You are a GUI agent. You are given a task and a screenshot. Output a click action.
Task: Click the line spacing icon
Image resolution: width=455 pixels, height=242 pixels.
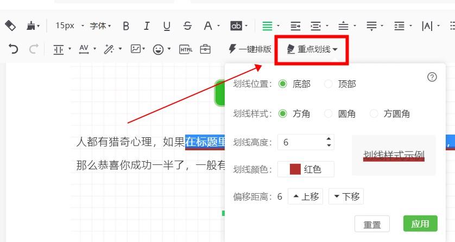point(399,26)
